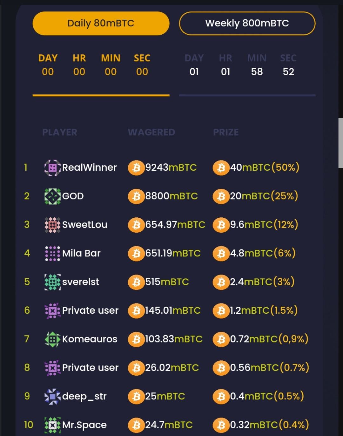Switch to the Weekly 800mBTC tab
Screen dimensions: 343x436
pyautogui.click(x=247, y=23)
